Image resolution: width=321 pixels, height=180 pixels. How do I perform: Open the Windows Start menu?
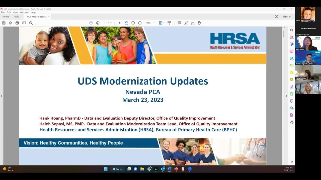point(106,169)
